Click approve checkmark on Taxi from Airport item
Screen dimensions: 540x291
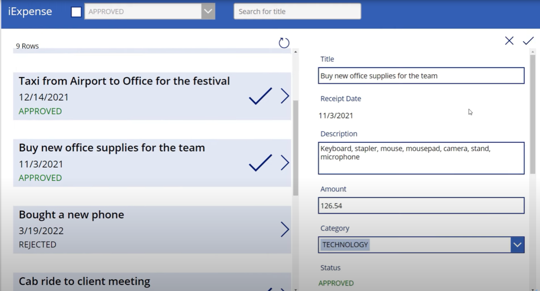(x=260, y=96)
